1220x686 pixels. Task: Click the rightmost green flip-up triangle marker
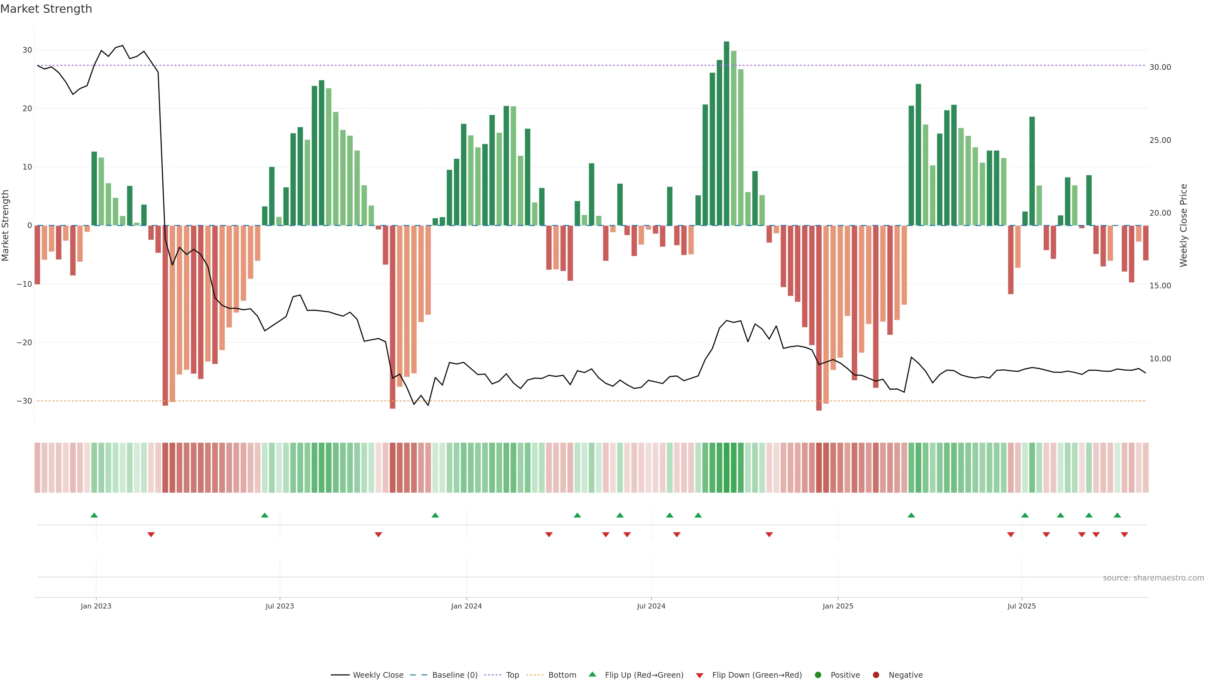pyautogui.click(x=1117, y=515)
